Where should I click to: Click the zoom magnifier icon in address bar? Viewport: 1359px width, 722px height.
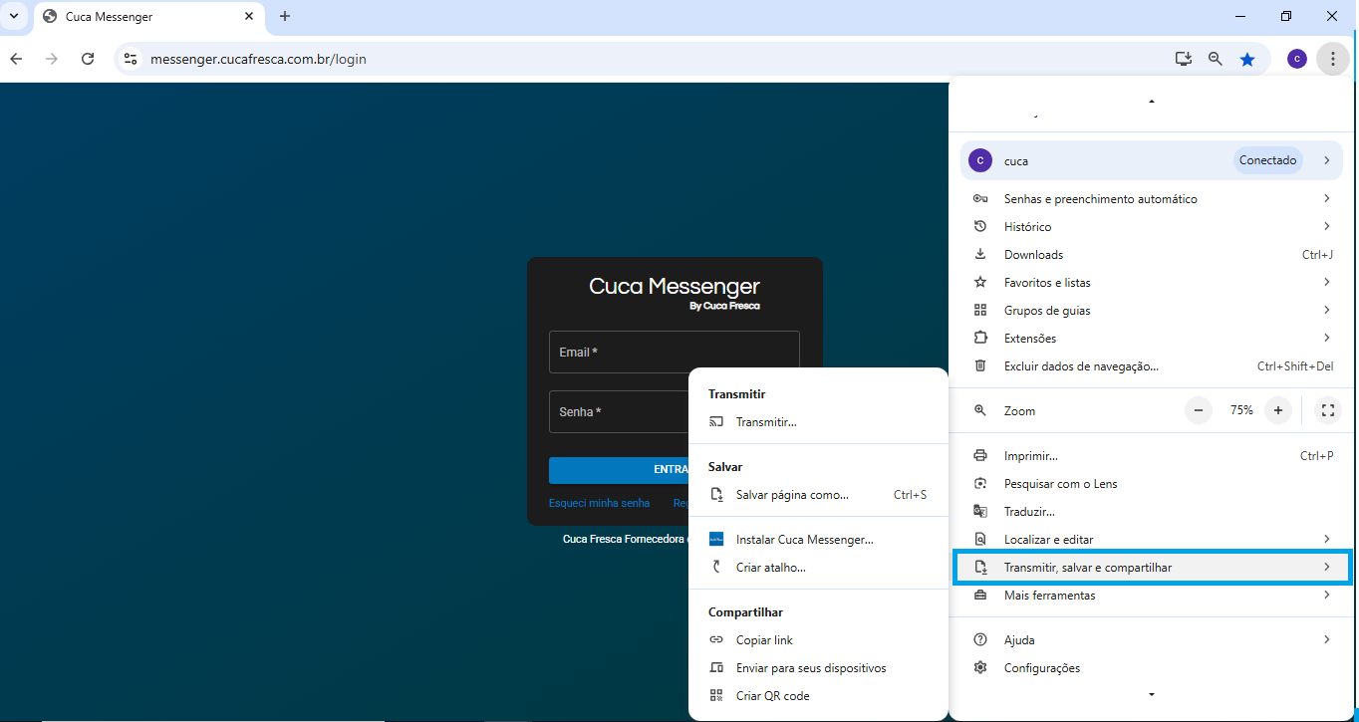tap(1216, 59)
